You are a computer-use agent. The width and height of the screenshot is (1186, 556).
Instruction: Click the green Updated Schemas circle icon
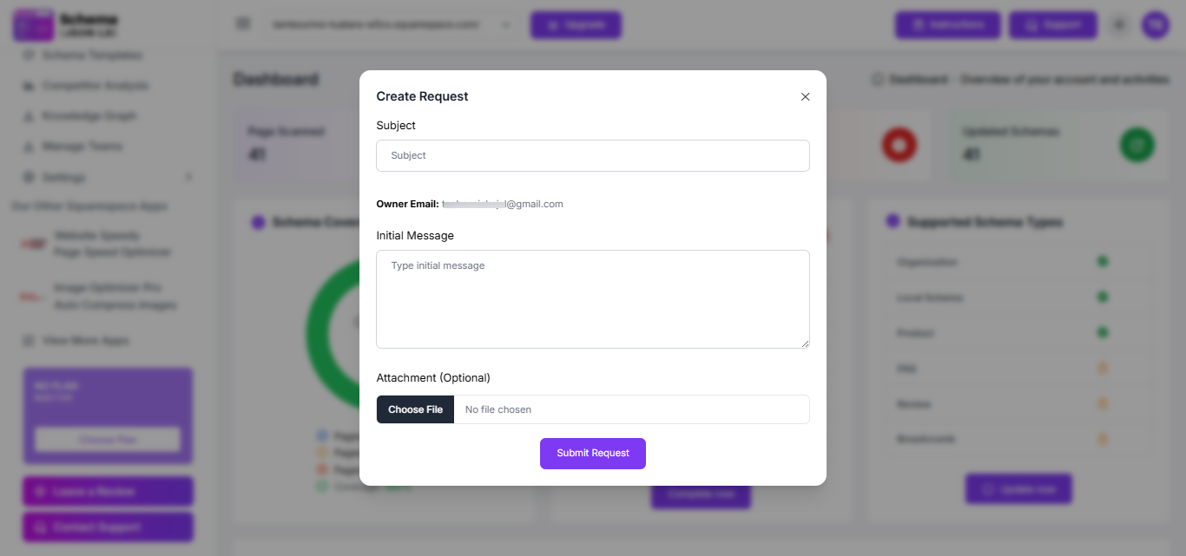[1137, 144]
